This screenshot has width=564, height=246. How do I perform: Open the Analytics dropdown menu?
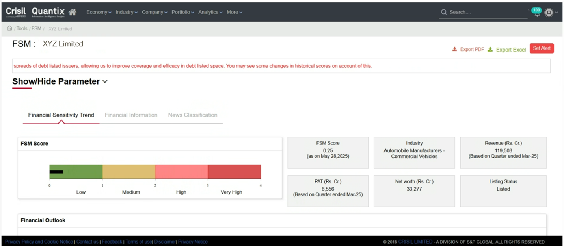tap(210, 12)
